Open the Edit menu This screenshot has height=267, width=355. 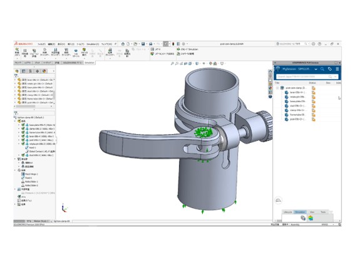[x=51, y=44]
